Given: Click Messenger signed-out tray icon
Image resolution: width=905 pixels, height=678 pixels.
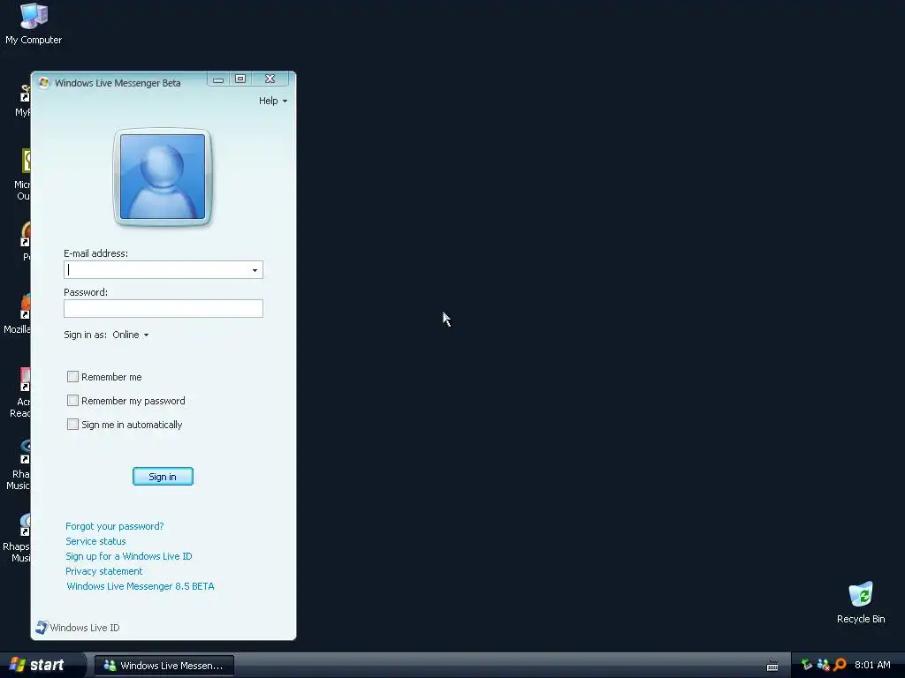Looking at the screenshot, I should pyautogui.click(x=823, y=665).
